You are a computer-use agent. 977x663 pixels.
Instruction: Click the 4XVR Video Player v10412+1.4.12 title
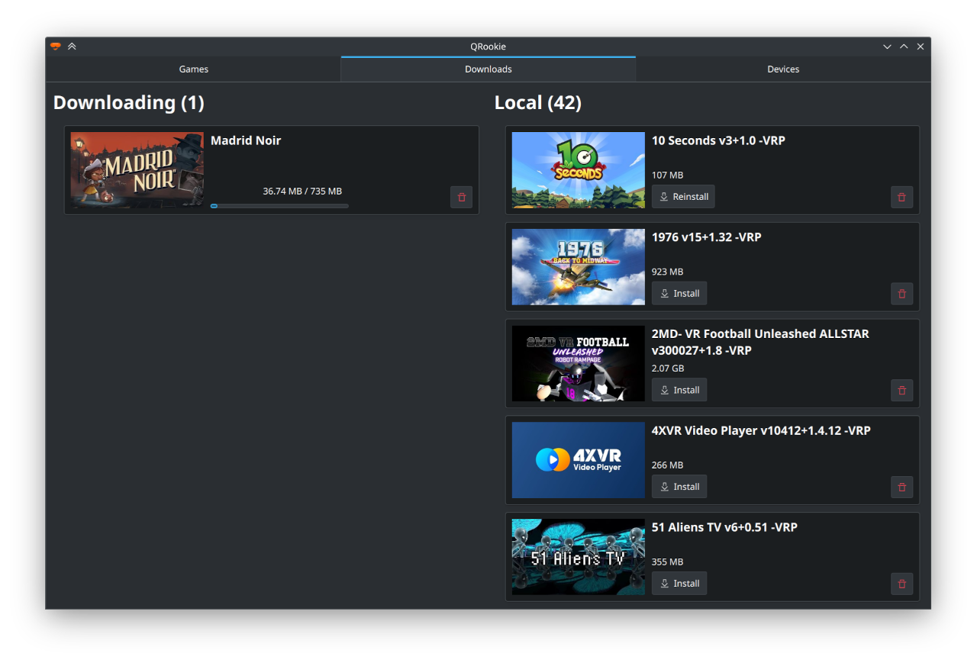[x=761, y=430]
